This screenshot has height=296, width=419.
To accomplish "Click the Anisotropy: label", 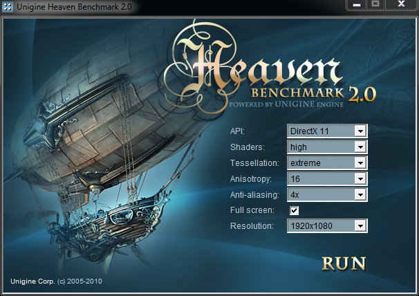I will click(x=251, y=179).
